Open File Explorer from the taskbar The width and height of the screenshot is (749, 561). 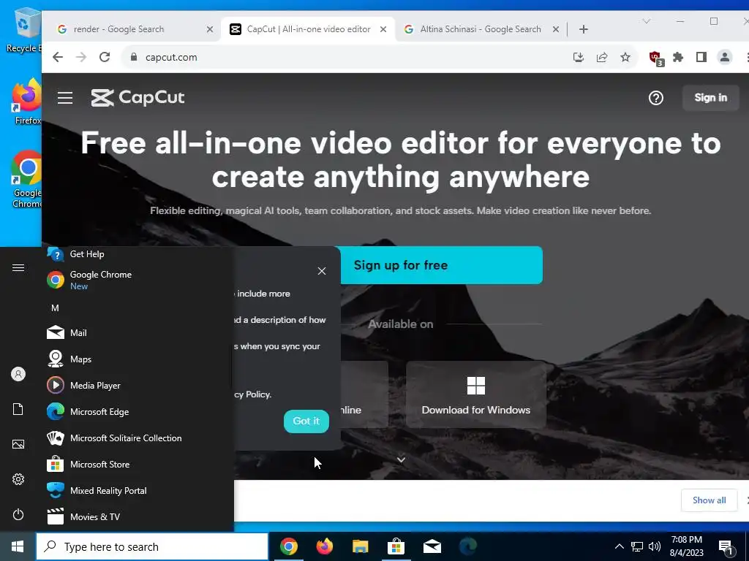[360, 546]
